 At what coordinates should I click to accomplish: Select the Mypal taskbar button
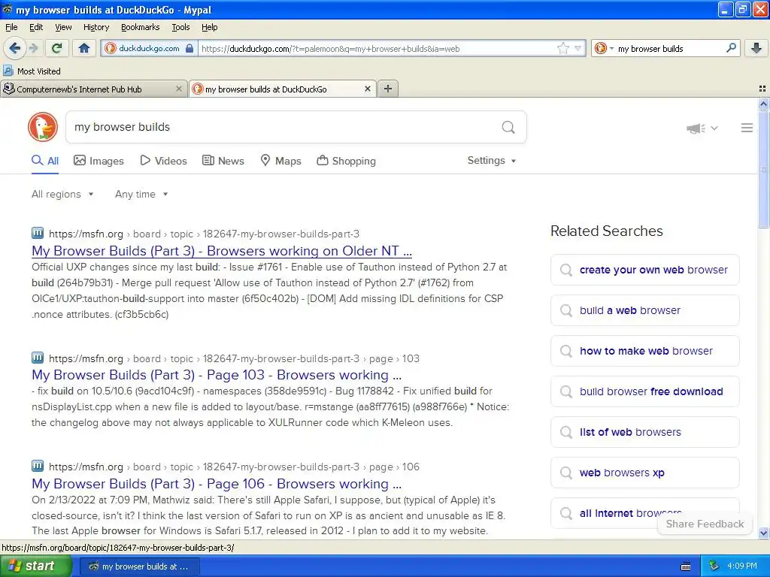139,566
